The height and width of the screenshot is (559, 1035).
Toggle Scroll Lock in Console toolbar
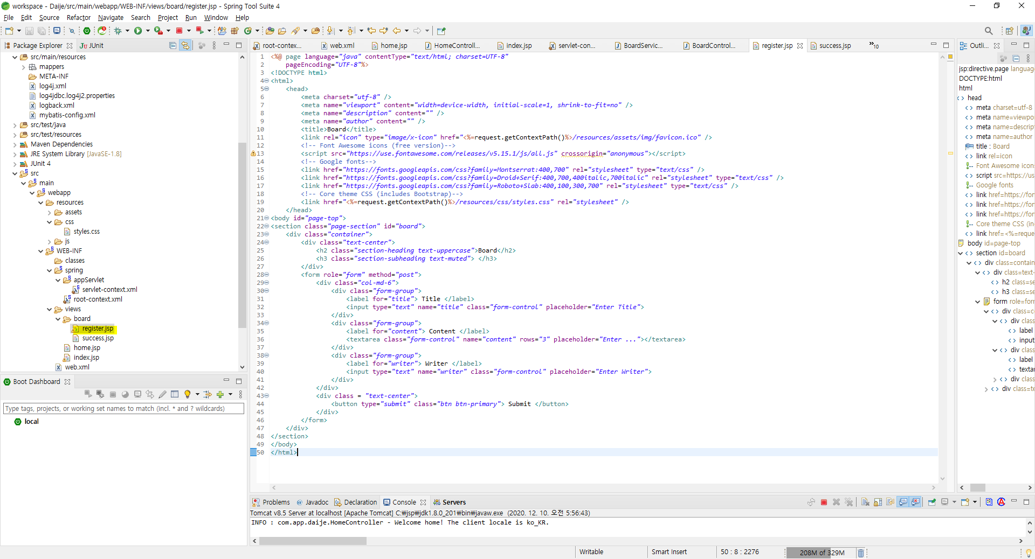(x=878, y=502)
